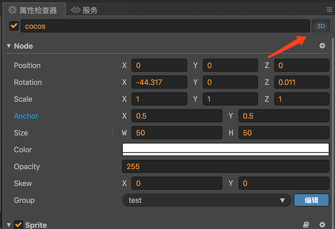This screenshot has height=229, width=335.
Task: Toggle the 3D node mode button
Action: point(320,26)
